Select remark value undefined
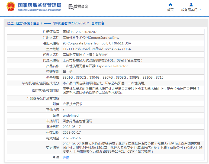The width and height of the screenshot is (209, 164). [x=71, y=115]
